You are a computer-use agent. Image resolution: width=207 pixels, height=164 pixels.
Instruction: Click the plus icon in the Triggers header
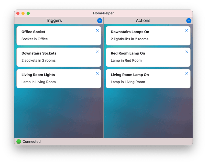pos(100,21)
